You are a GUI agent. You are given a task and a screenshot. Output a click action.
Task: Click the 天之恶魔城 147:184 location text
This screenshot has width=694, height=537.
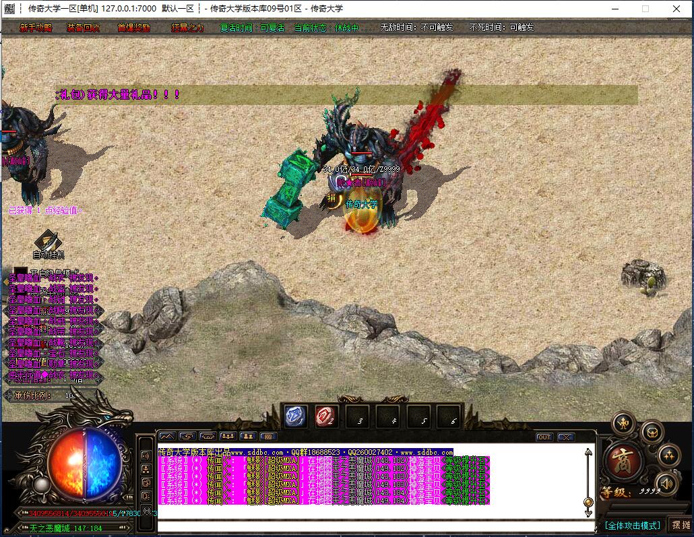(x=65, y=528)
